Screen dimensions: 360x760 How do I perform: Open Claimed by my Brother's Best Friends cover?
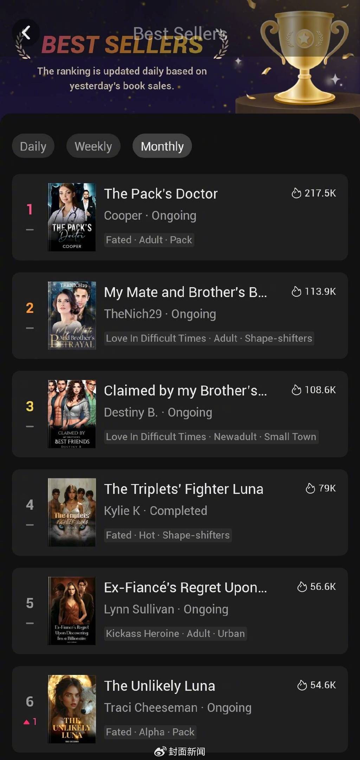(72, 414)
